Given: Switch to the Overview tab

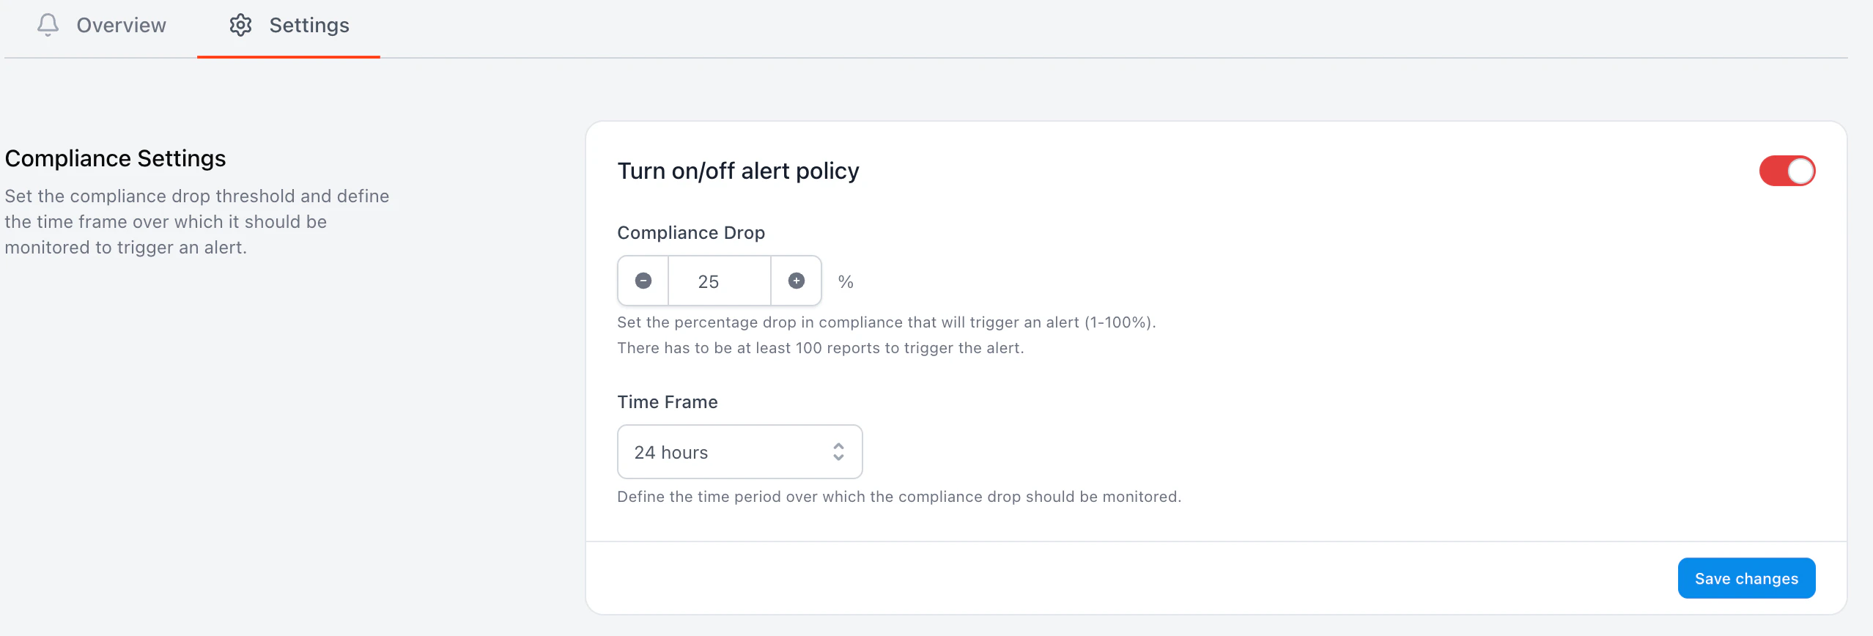Looking at the screenshot, I should pyautogui.click(x=103, y=25).
